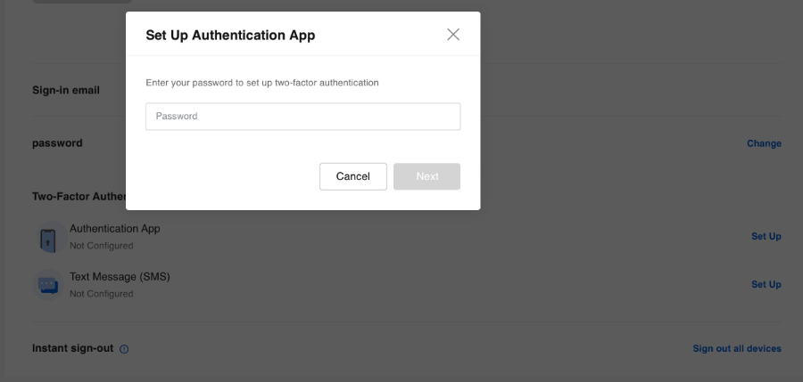
Task: Click Sign out all devices
Action: [x=737, y=348]
